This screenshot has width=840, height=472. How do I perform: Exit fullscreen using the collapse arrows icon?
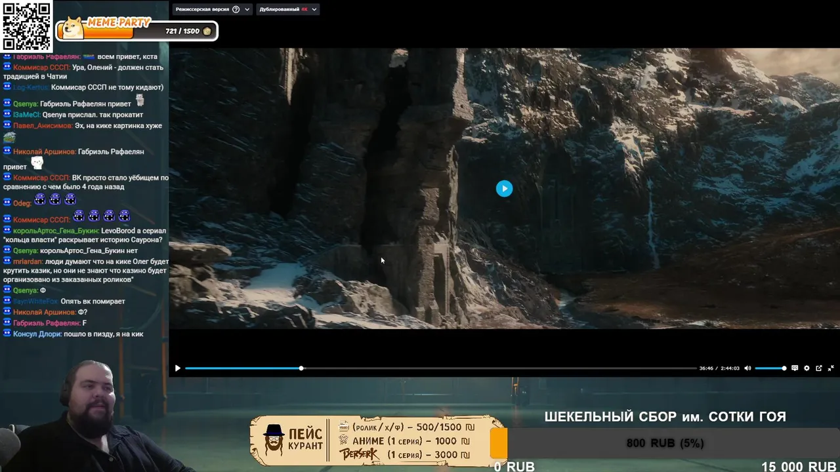pos(831,368)
